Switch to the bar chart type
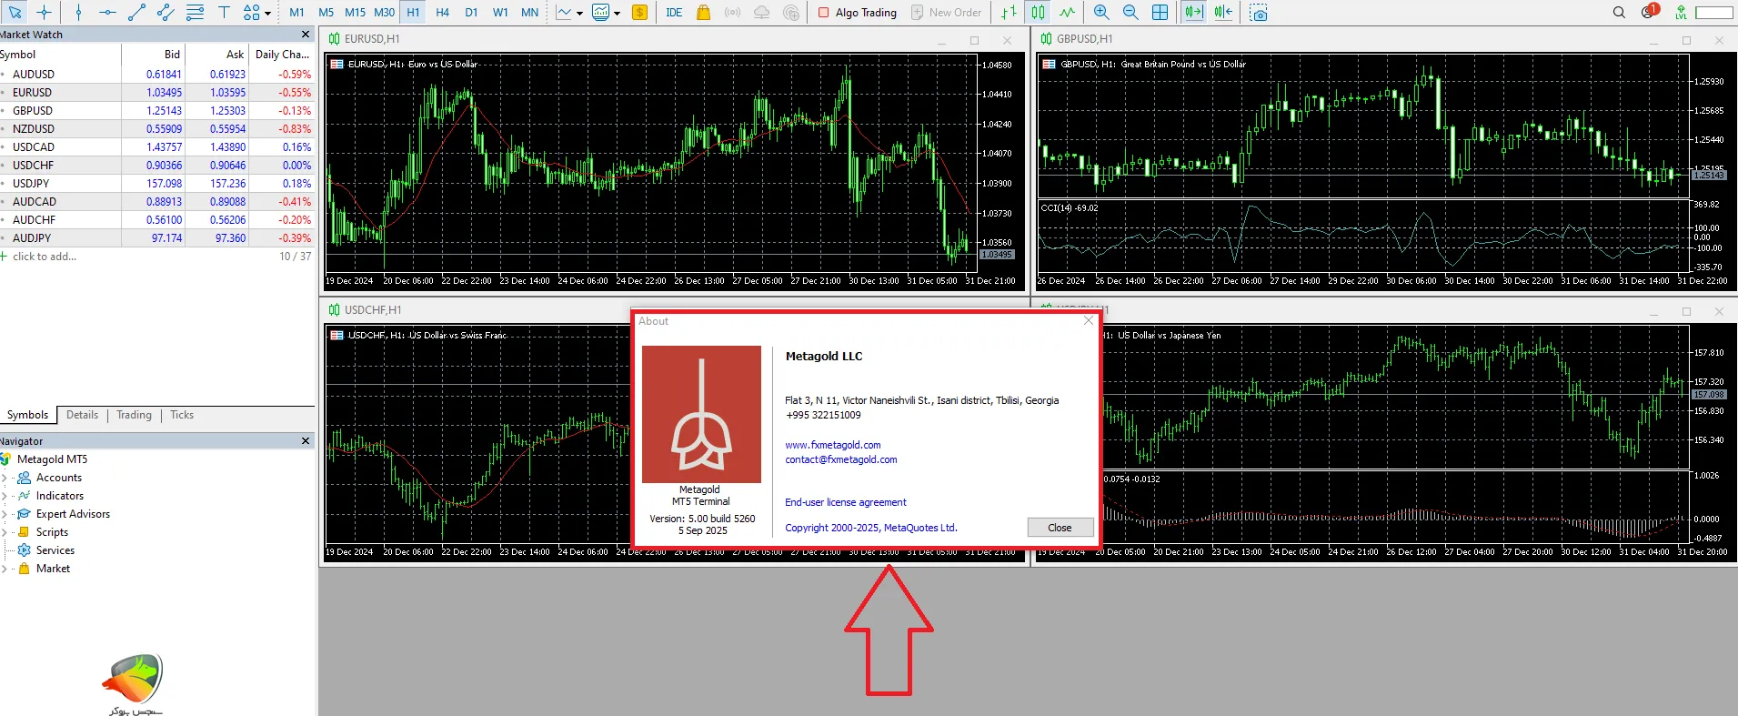 (x=1009, y=13)
